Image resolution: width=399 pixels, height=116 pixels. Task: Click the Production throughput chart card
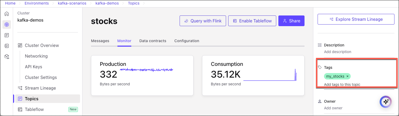point(142,75)
